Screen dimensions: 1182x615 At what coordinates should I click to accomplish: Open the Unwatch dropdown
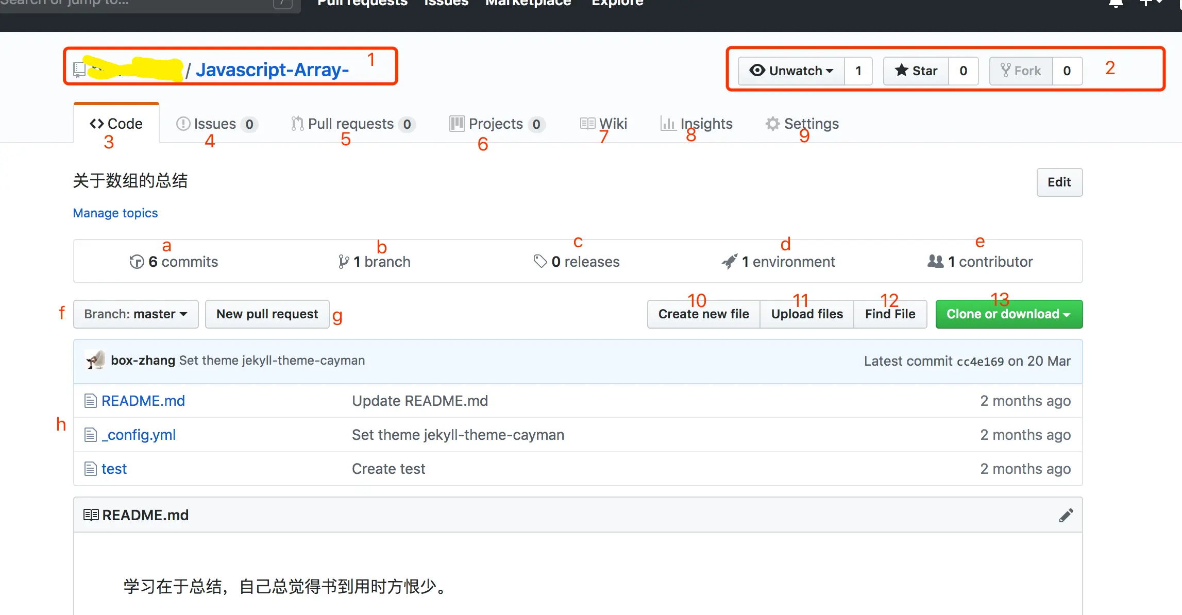tap(791, 71)
